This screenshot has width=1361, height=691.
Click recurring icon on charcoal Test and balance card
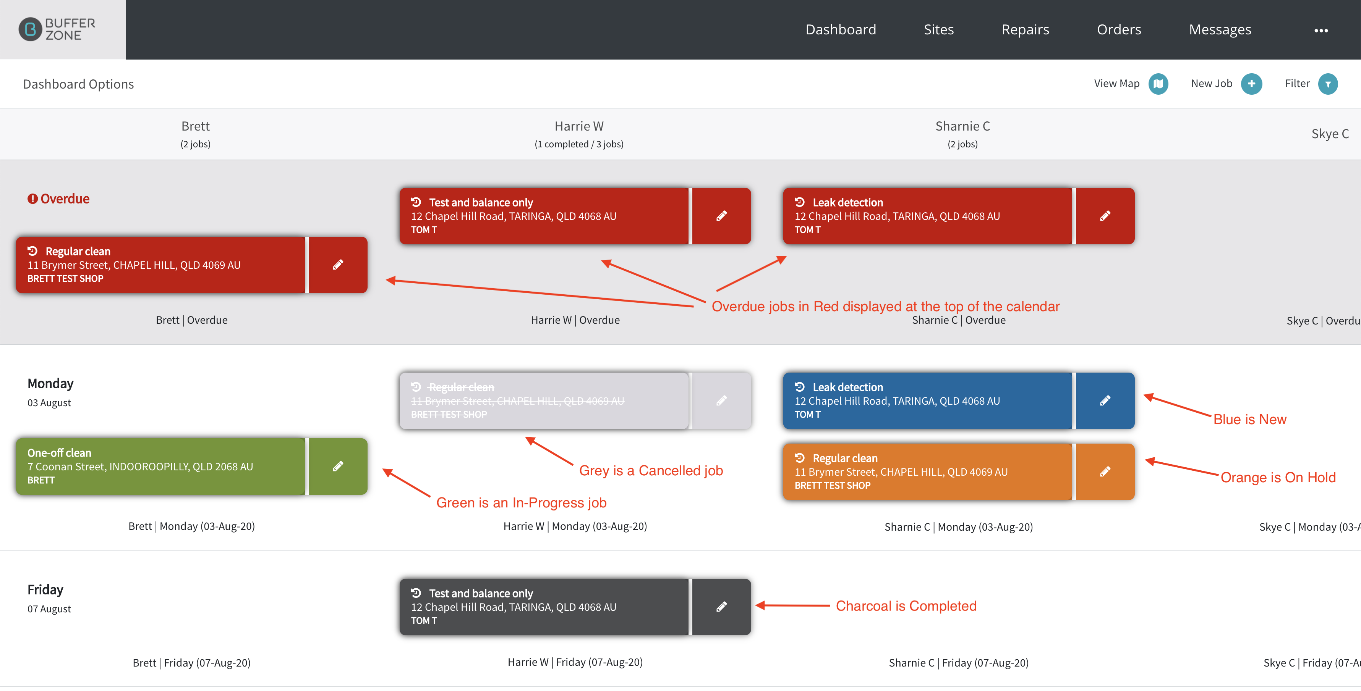pyautogui.click(x=416, y=593)
